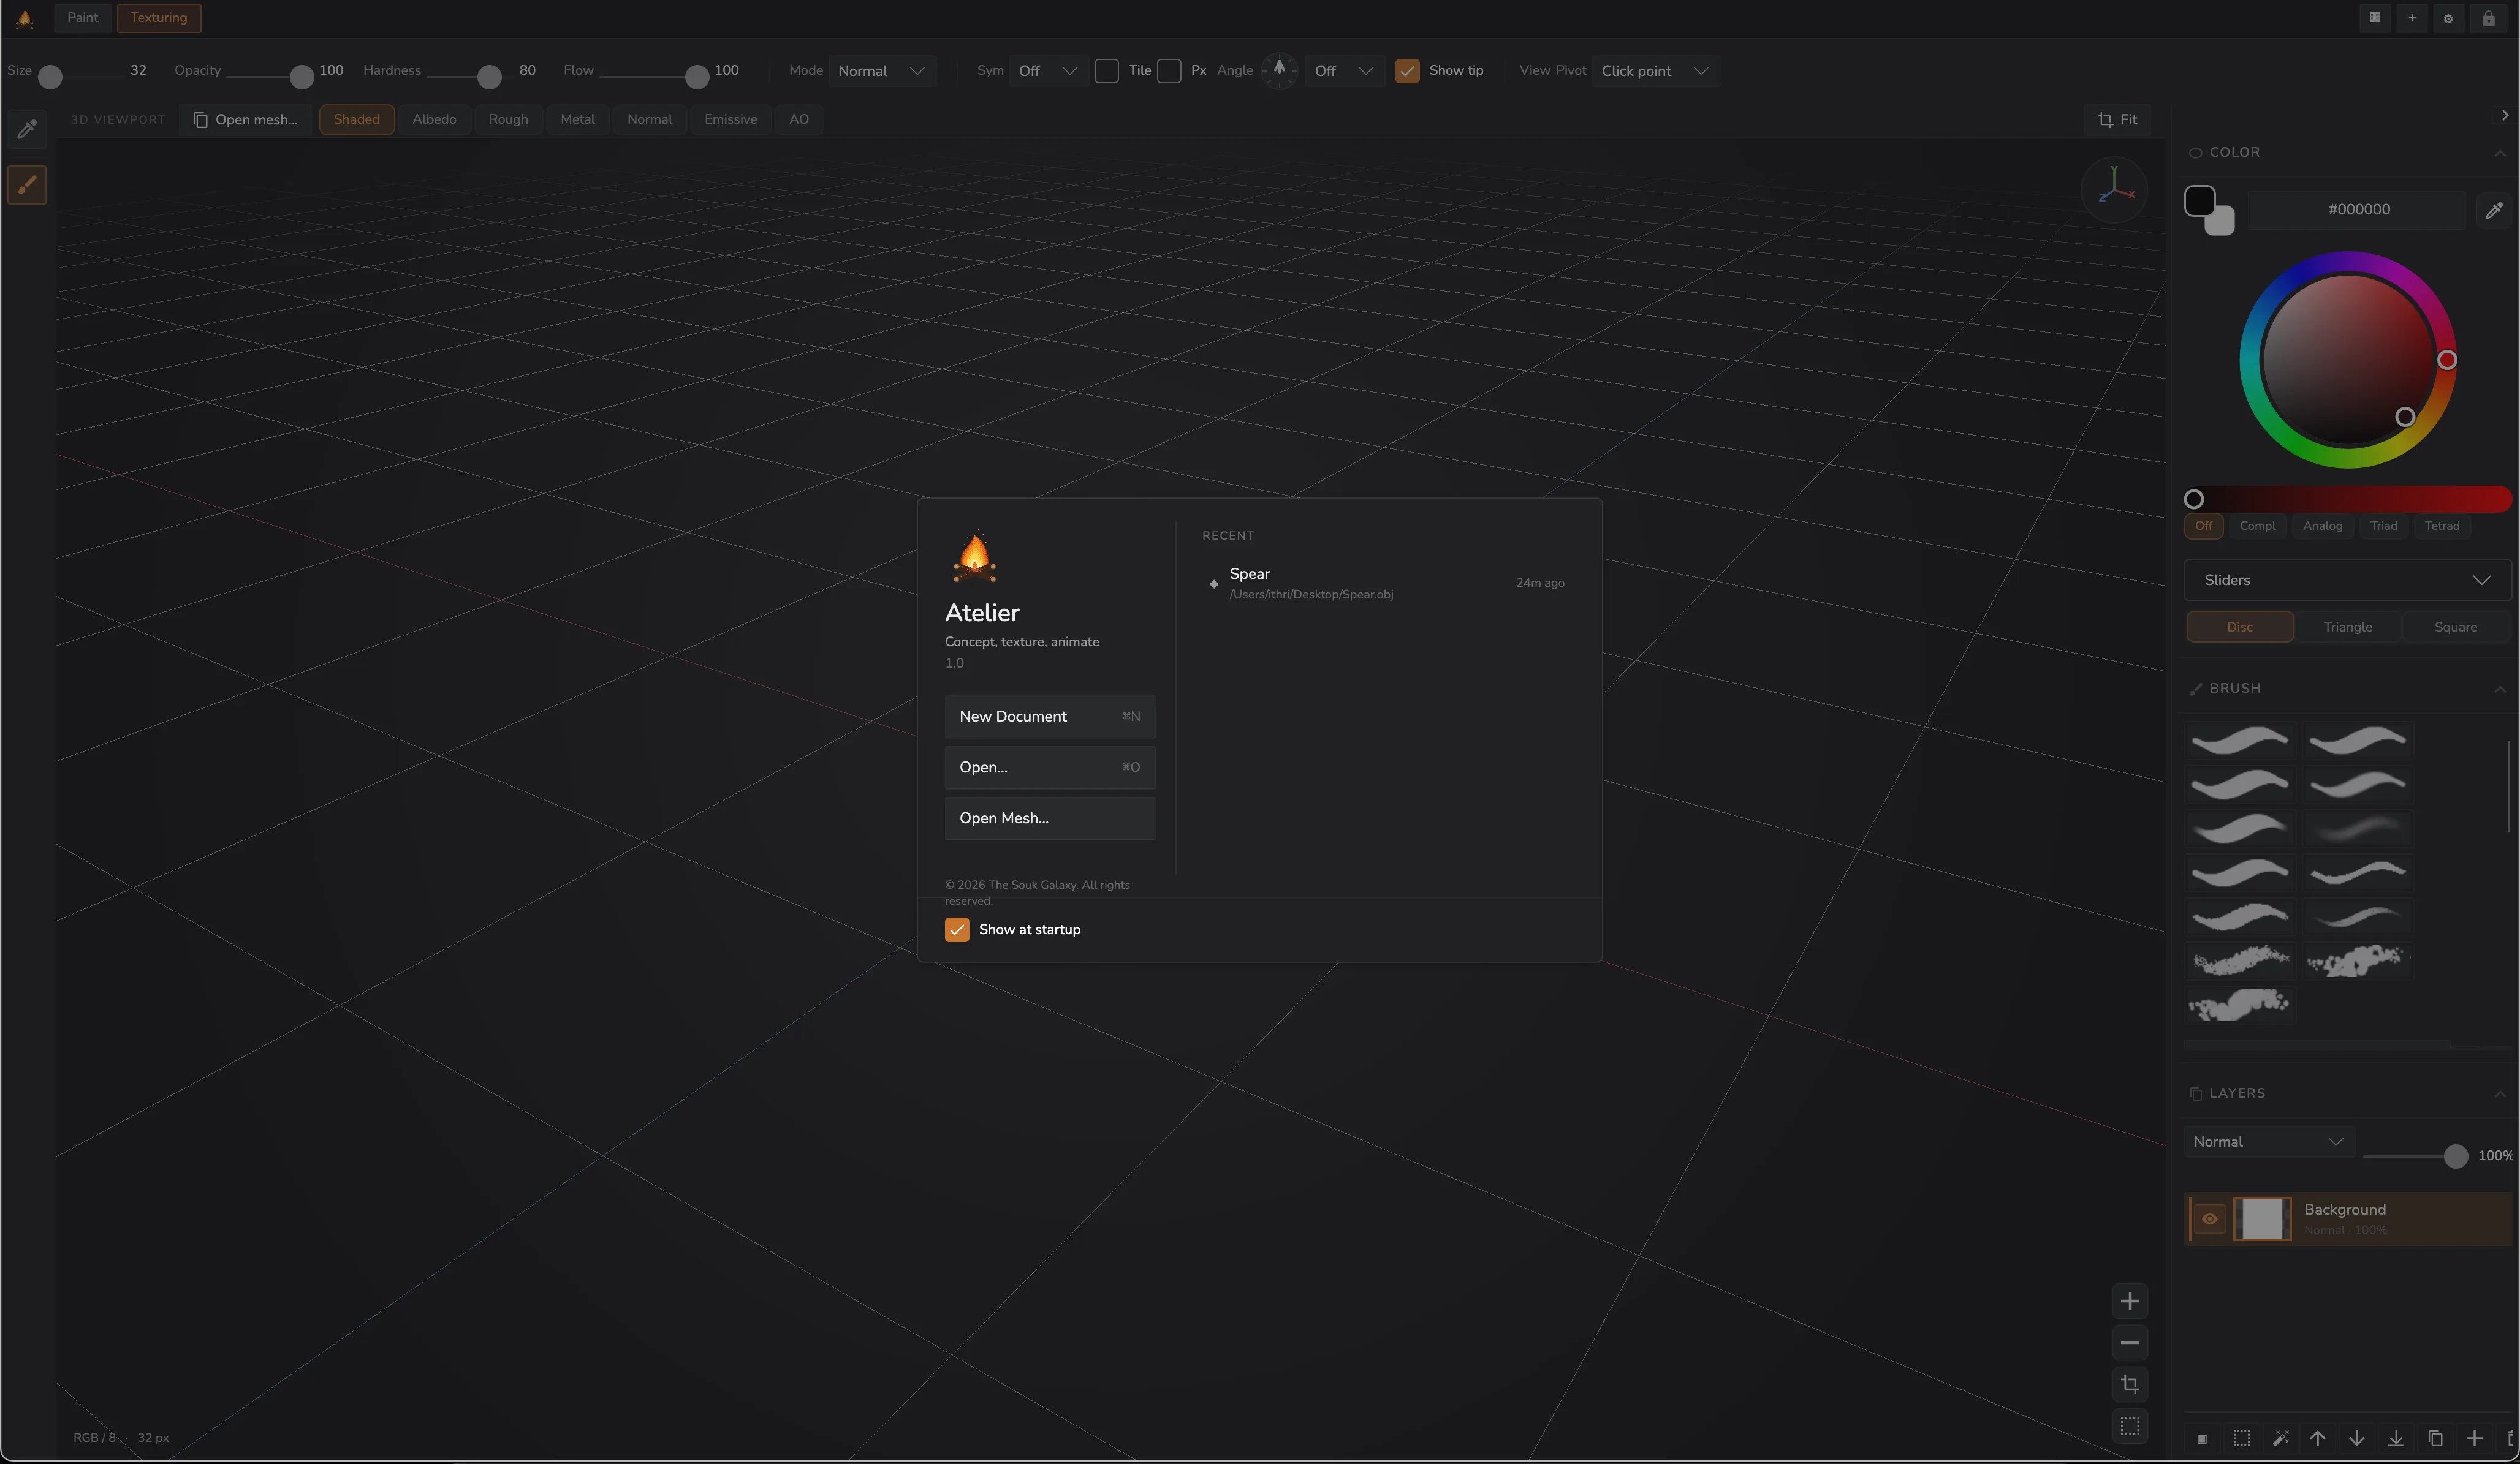Click New Document in the Atelier dialog
This screenshot has height=1464, width=2520.
coord(1050,717)
